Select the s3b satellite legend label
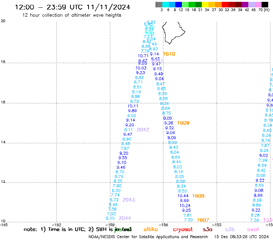Image resolution: width=273 pixels, height=240 pixels. pos(229,229)
